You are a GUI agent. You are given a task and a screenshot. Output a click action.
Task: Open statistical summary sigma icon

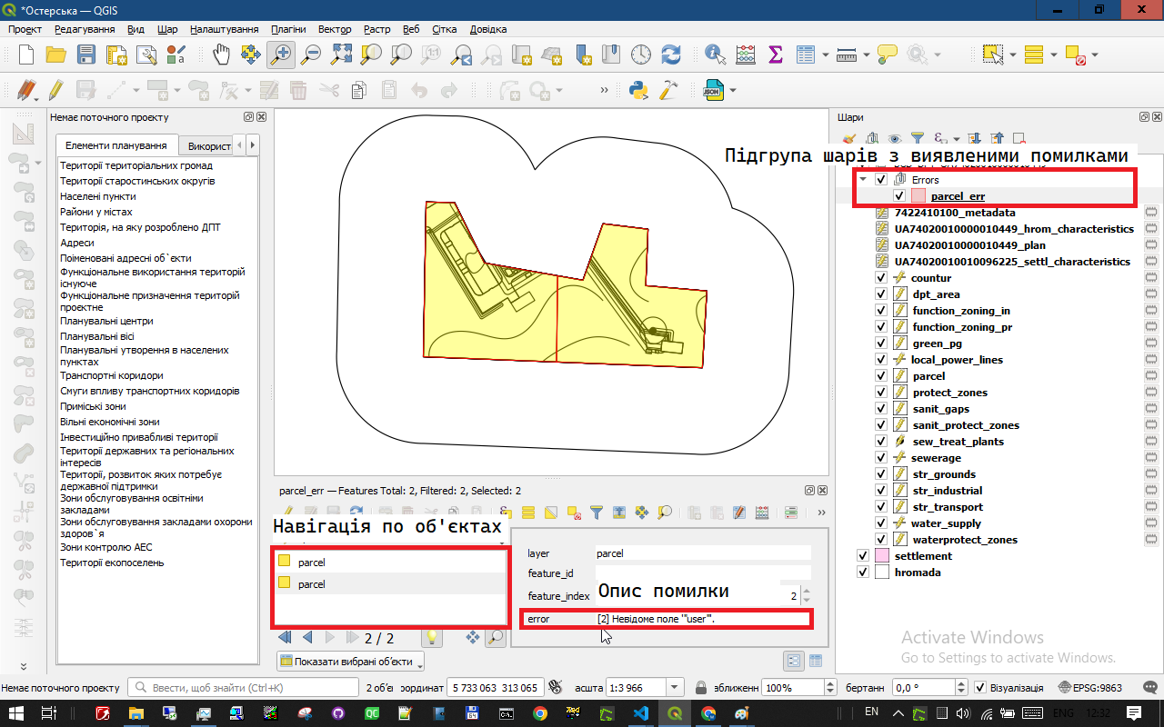pos(776,55)
